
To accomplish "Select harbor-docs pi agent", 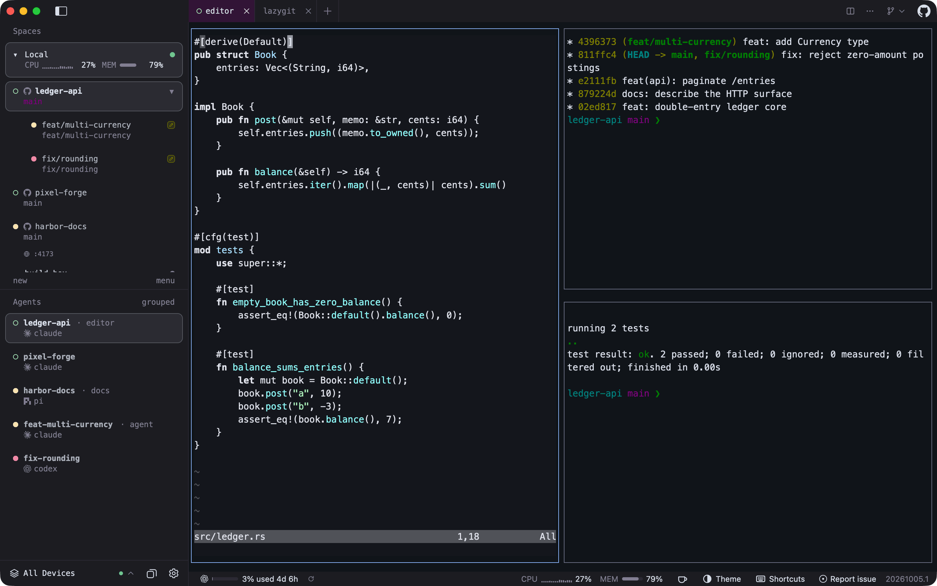I will pos(94,395).
